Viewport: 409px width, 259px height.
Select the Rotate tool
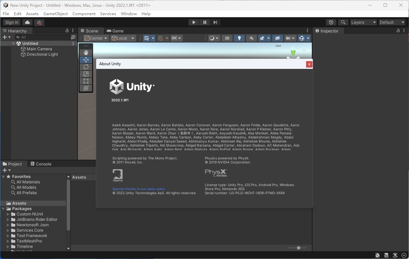point(86,67)
